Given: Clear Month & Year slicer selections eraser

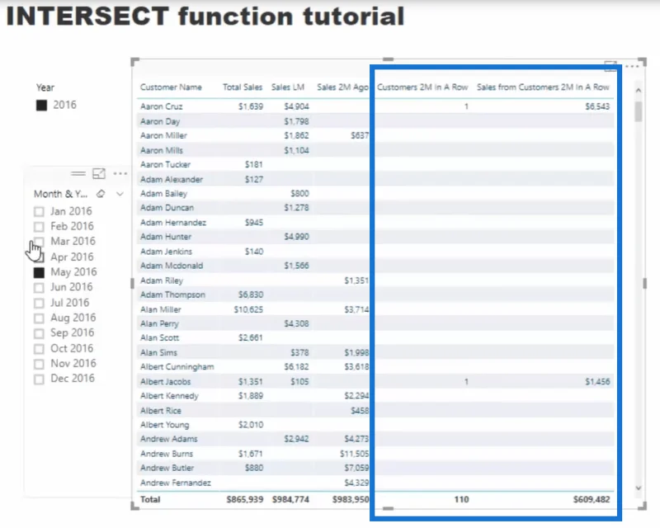Looking at the screenshot, I should tap(101, 194).
